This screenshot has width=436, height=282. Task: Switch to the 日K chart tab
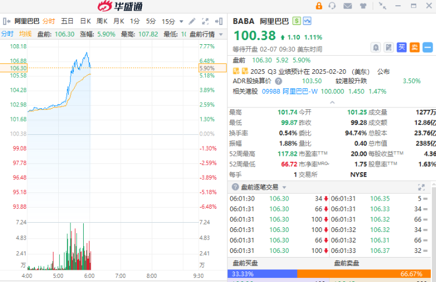pos(85,21)
